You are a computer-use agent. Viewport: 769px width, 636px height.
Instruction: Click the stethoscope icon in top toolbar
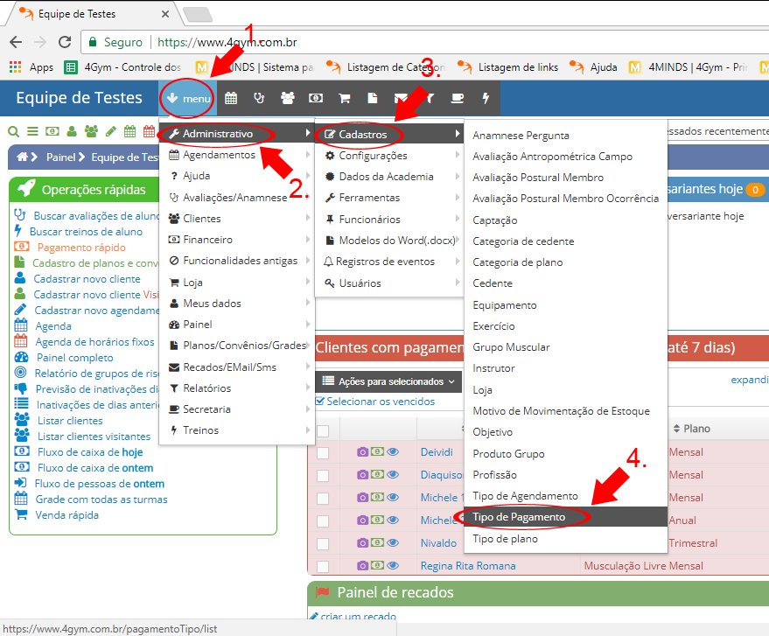click(x=259, y=99)
